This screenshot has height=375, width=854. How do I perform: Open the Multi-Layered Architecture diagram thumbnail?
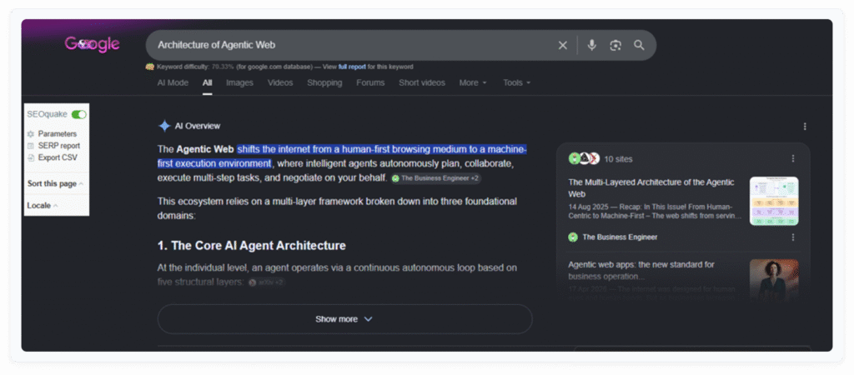click(774, 201)
